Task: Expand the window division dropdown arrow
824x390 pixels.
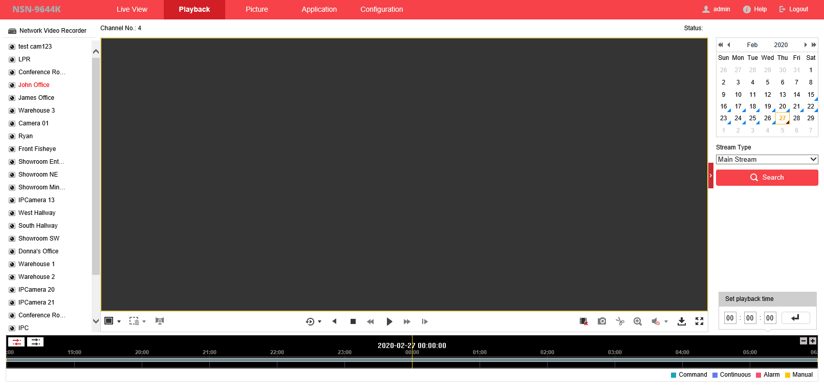Action: pos(119,321)
